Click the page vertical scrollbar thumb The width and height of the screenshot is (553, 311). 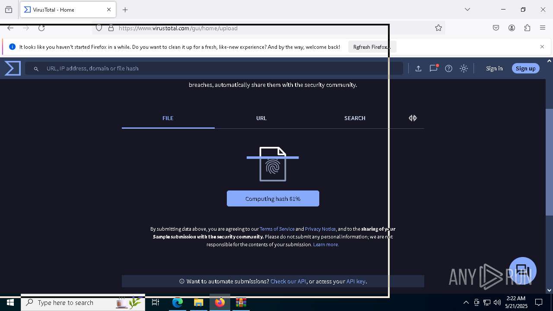click(x=549, y=162)
